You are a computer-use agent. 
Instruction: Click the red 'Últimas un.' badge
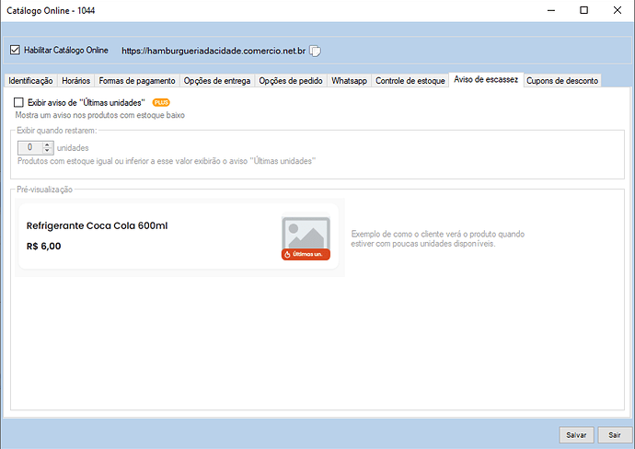(306, 254)
